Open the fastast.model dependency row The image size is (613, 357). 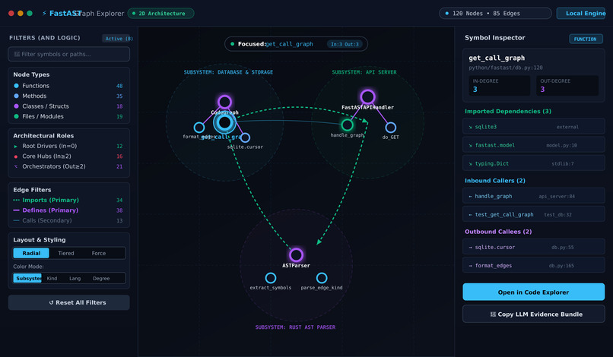533,145
